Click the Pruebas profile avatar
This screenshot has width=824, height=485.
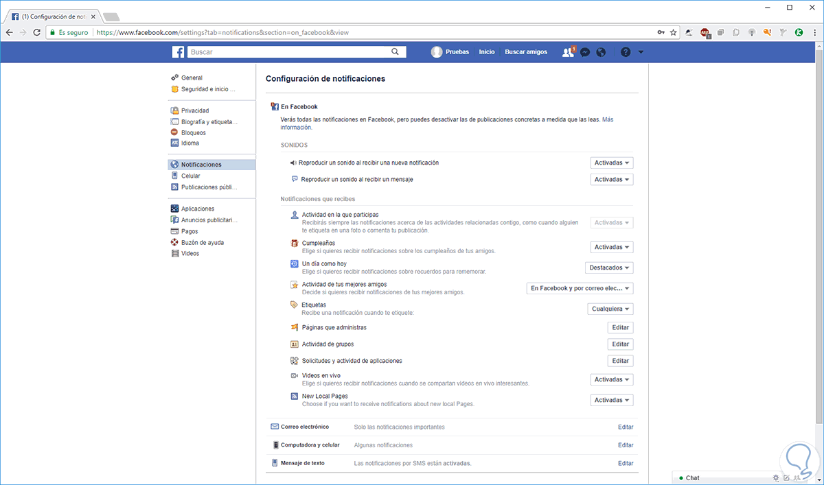(437, 52)
